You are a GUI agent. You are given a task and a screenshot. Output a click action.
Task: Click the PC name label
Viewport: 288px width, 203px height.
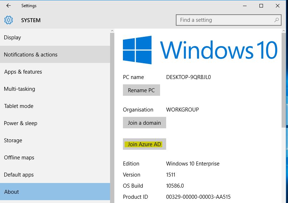133,77
